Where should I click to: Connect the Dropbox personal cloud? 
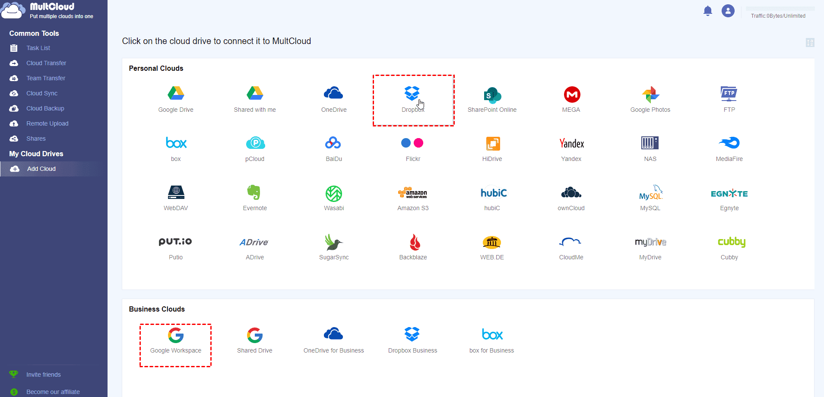click(412, 94)
